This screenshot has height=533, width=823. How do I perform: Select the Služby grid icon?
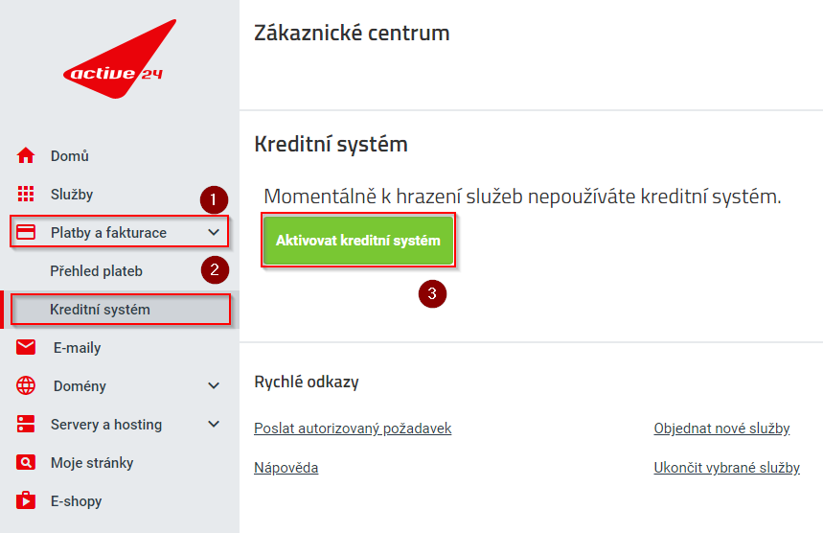click(x=26, y=194)
